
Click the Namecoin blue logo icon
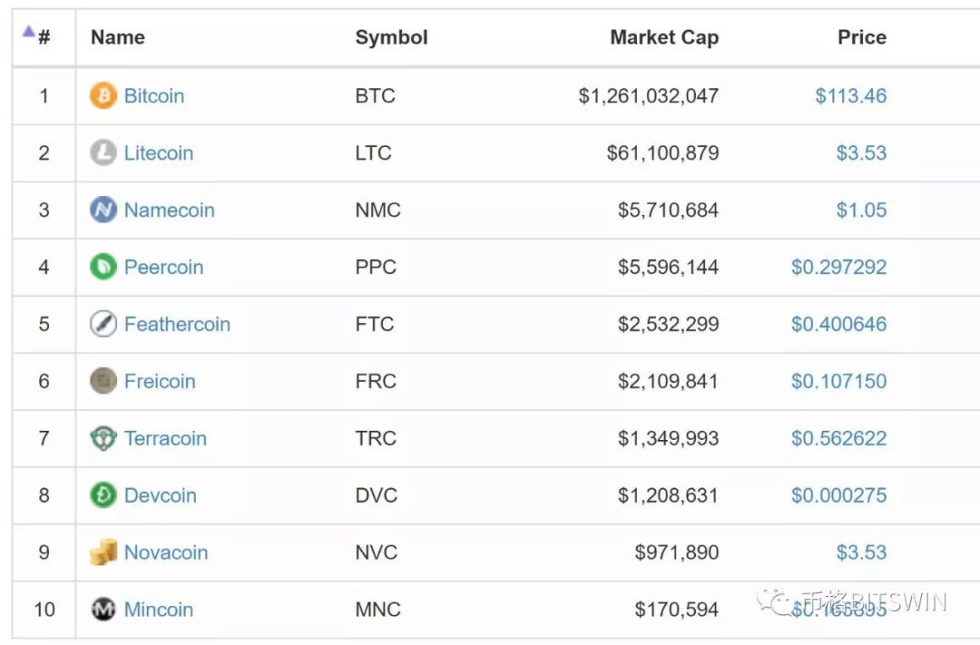[x=103, y=210]
